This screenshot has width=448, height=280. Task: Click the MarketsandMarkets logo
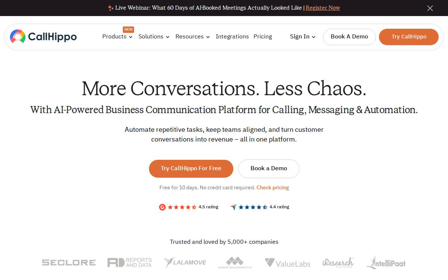click(235, 262)
